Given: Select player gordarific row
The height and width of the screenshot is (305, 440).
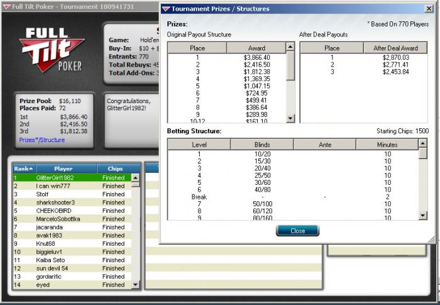Looking at the screenshot, I should tap(72, 276).
